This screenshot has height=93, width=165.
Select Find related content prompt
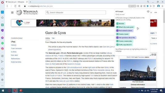(x=125, y=30)
